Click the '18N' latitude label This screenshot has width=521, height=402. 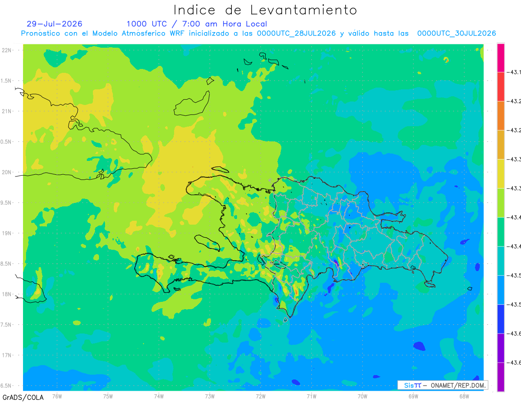[7, 294]
